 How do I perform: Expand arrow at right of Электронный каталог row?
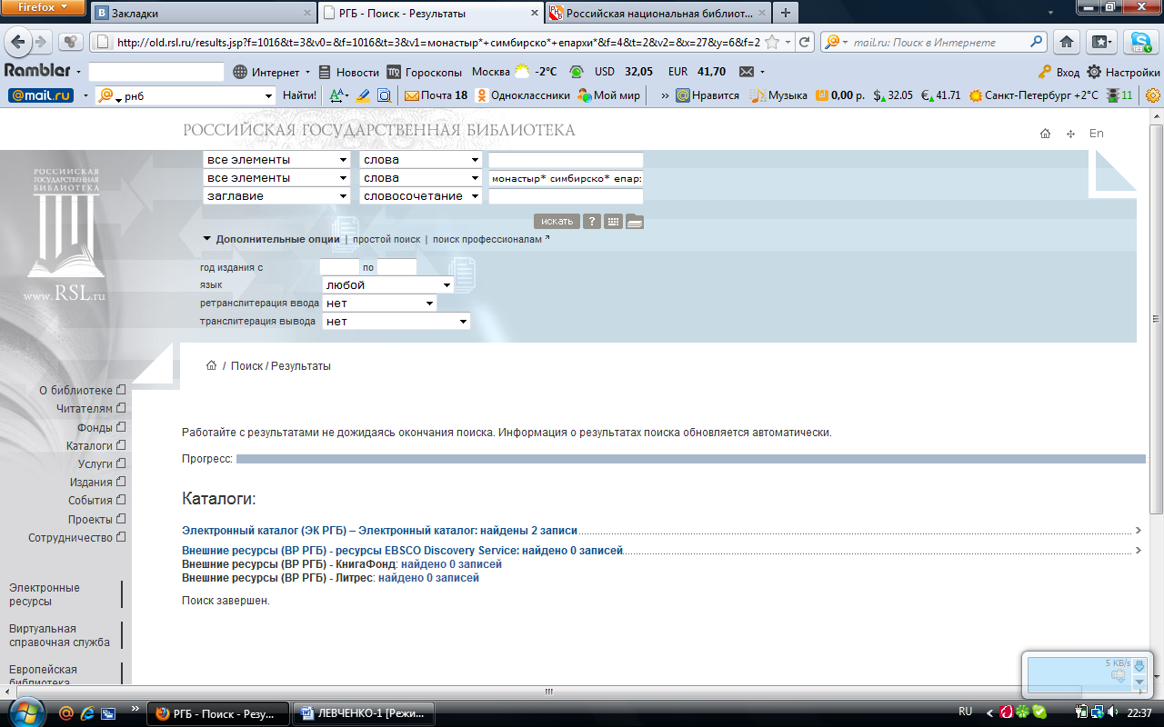point(1139,530)
